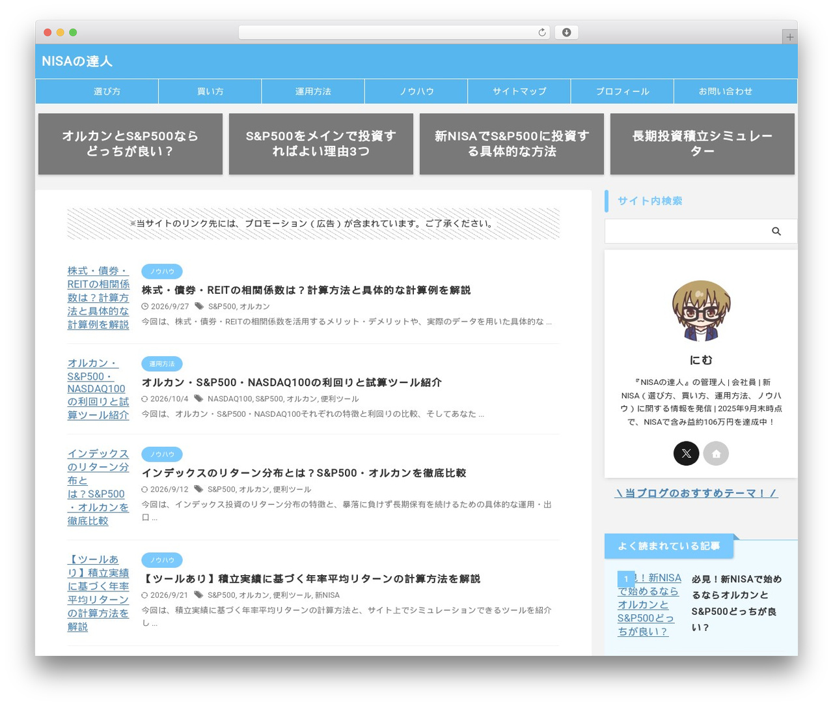Viewport: 833px width, 706px height.
Task: Click ノウハウ badge on 【ツールあり】 article
Action: (162, 560)
